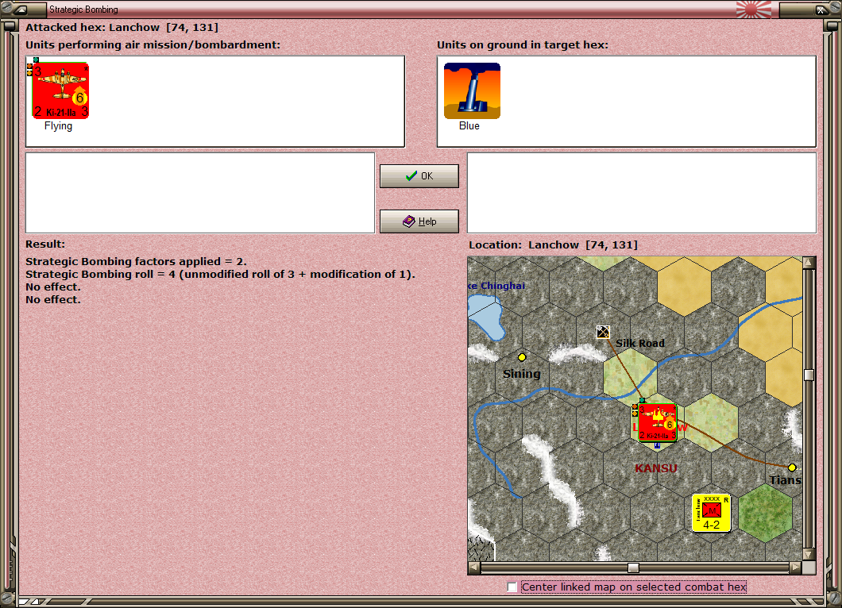Enable Center linked map on selected combat hex
Screen dimensions: 842x608
512,587
